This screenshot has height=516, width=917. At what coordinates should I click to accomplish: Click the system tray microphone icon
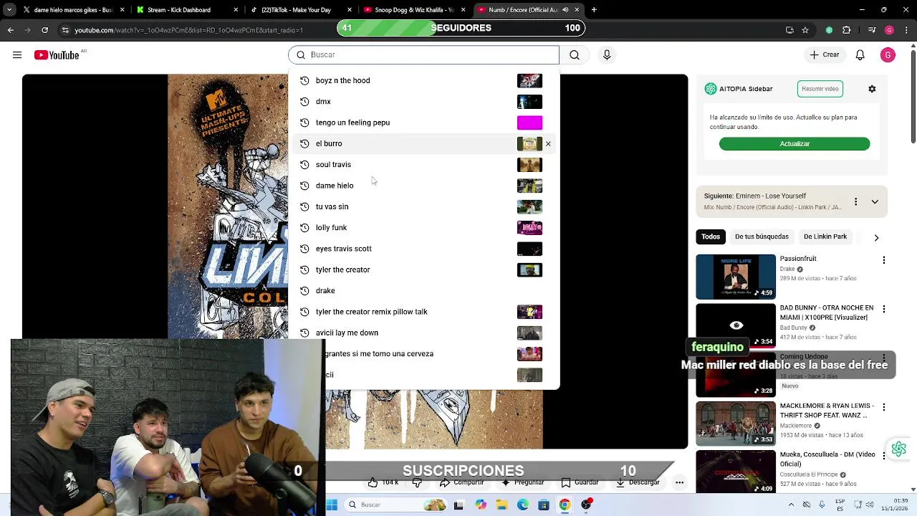coord(822,505)
